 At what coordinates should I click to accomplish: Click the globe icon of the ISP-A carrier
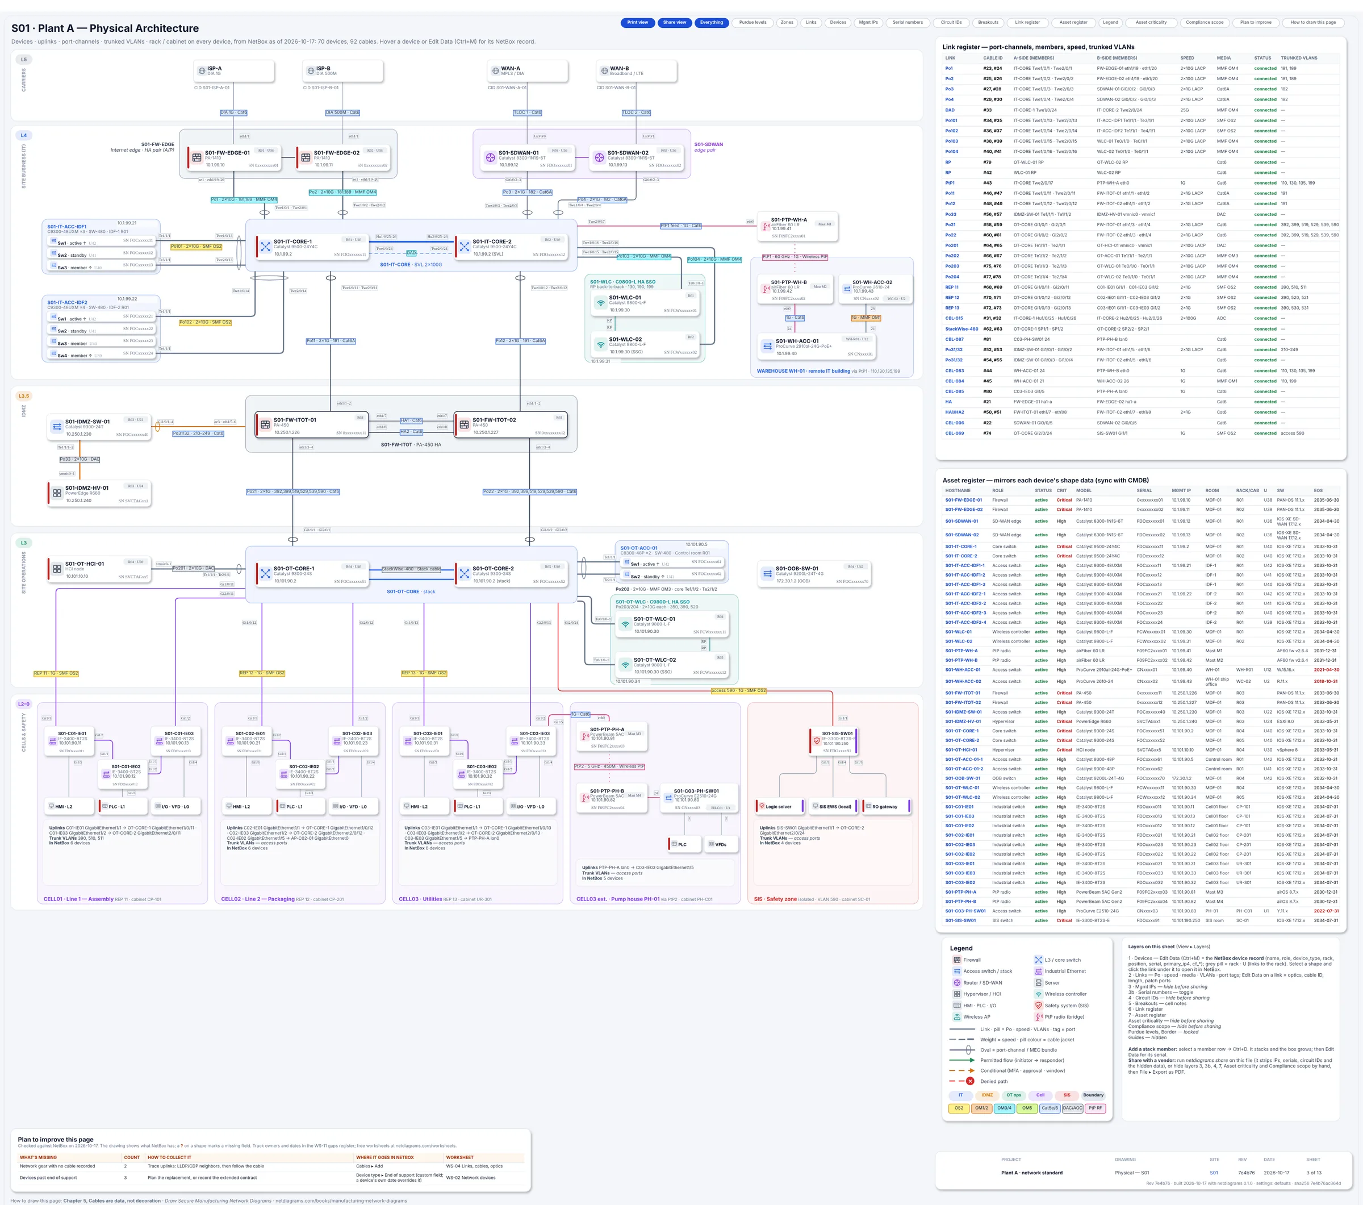click(202, 70)
